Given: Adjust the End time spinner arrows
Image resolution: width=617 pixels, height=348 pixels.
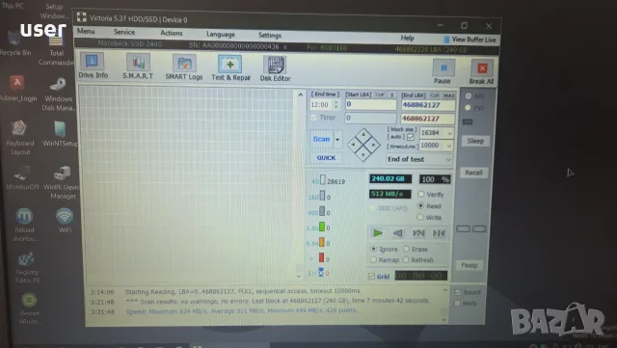Looking at the screenshot, I should click(x=336, y=104).
